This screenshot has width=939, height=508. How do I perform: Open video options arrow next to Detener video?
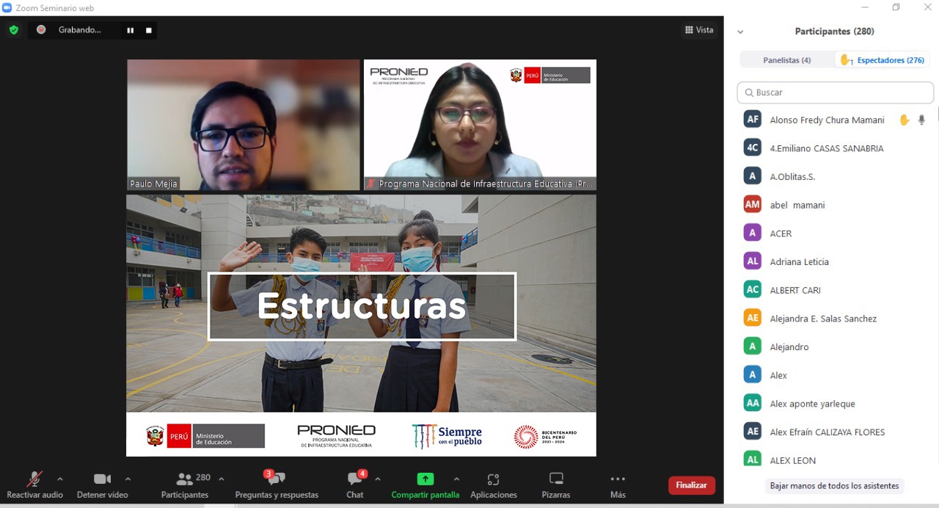128,479
